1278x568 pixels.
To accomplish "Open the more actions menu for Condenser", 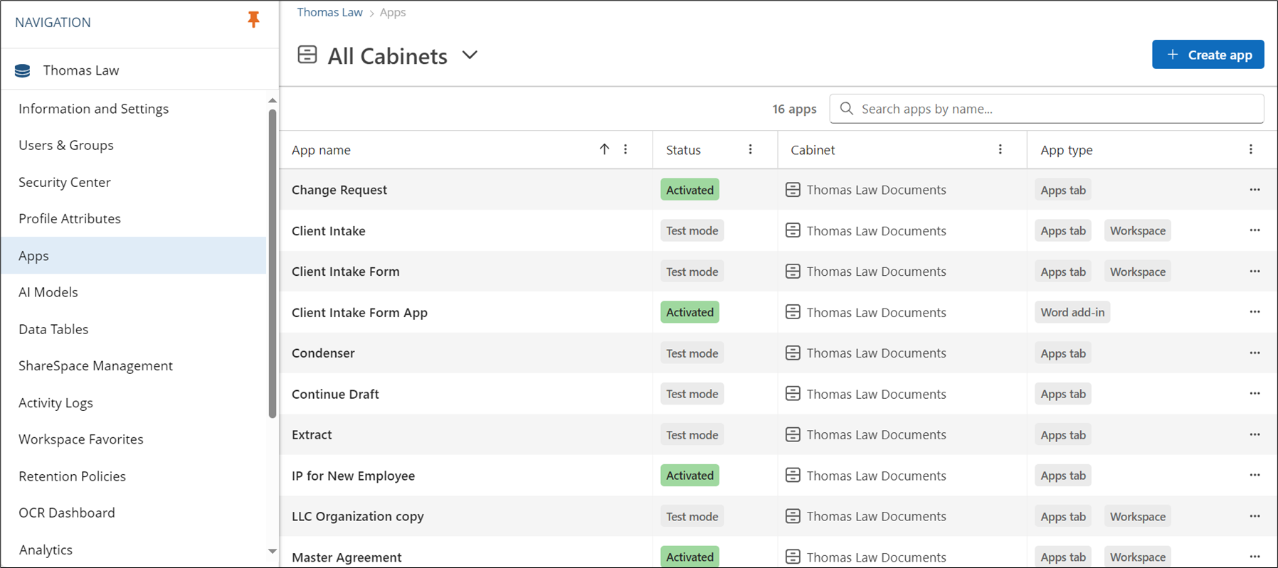I will [x=1255, y=353].
